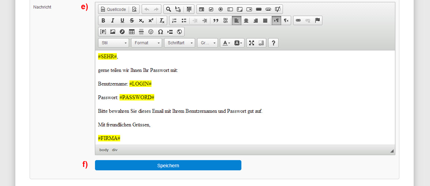Open the find magnifier tool
The image size is (430, 186).
click(169, 9)
